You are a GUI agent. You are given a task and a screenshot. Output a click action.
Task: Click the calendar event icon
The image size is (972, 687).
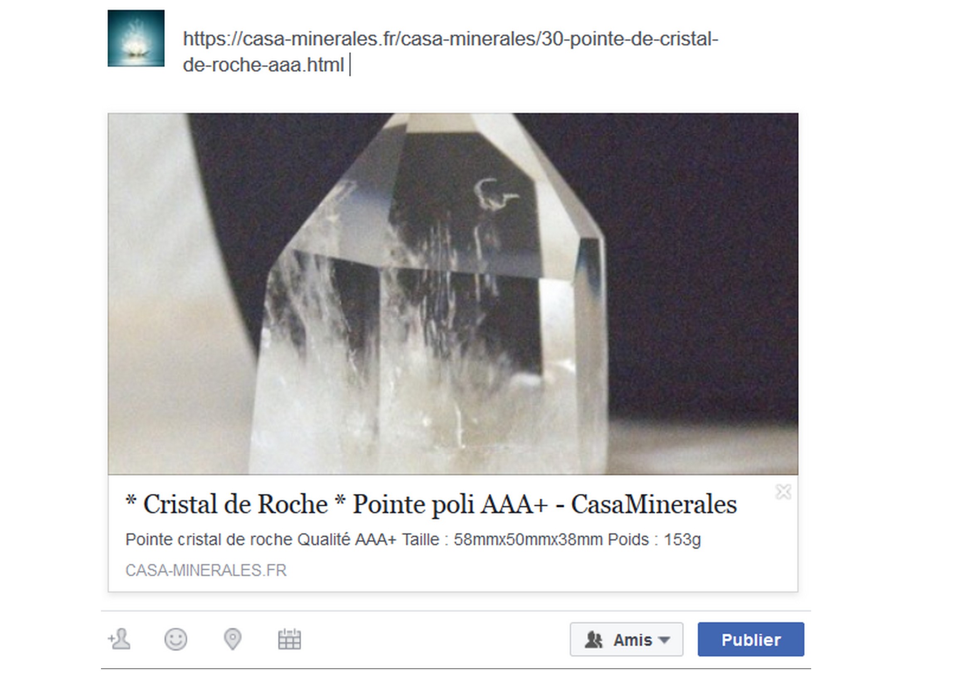coord(290,639)
